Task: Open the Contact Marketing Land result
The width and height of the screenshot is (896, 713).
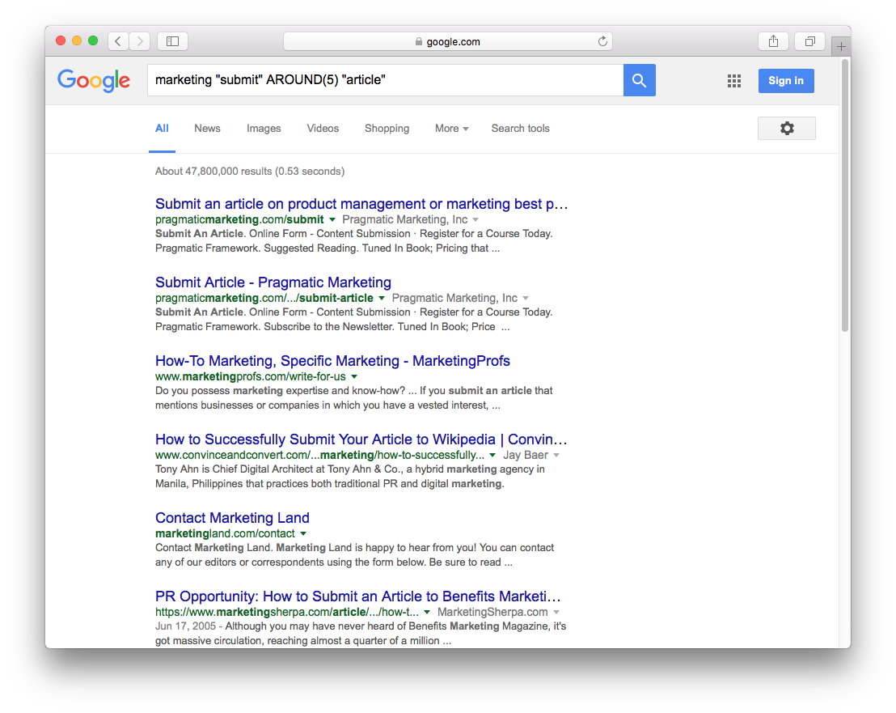Action: click(x=232, y=518)
